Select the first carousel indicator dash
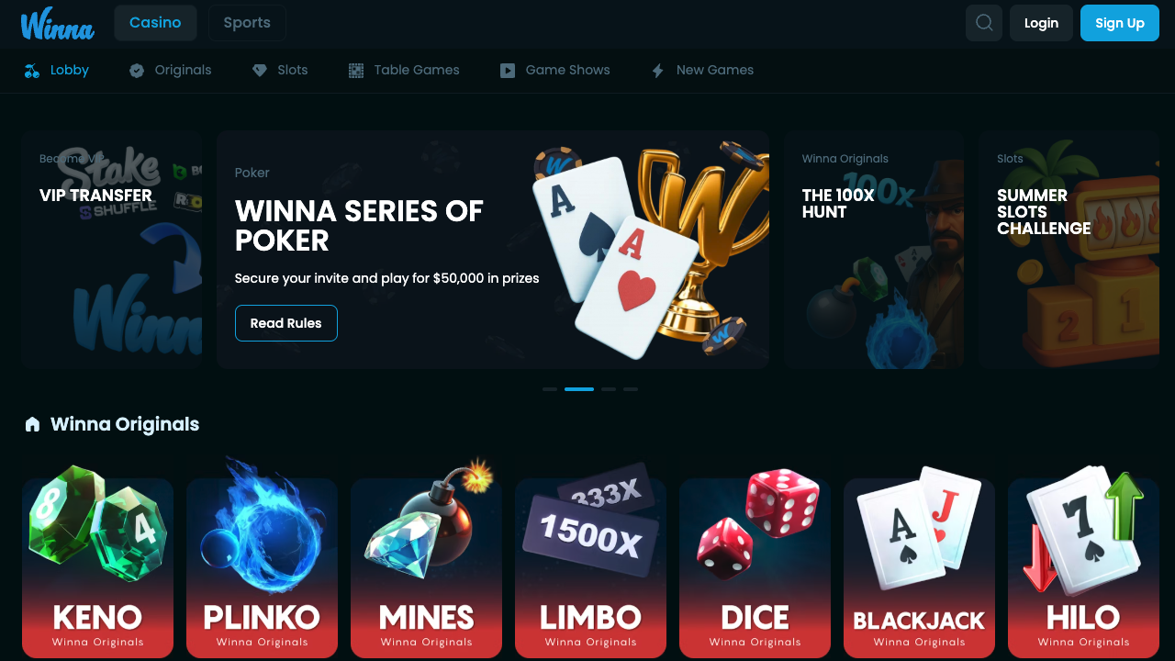Screen dimensions: 1175x661 (550, 389)
